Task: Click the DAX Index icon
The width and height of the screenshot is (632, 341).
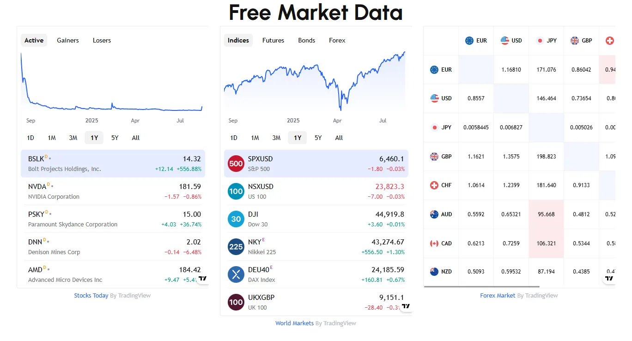Action: [236, 274]
